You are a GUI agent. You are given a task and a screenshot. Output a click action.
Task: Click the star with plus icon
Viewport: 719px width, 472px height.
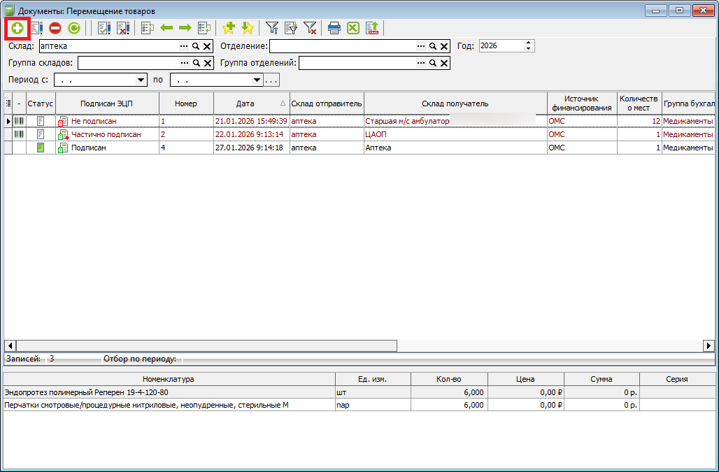tap(228, 29)
